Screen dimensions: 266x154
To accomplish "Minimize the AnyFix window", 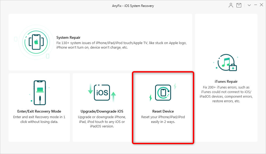I will tap(255, 5).
